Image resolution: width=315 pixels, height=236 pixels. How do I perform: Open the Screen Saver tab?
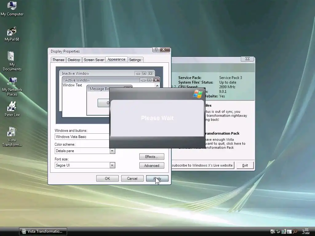click(x=94, y=60)
